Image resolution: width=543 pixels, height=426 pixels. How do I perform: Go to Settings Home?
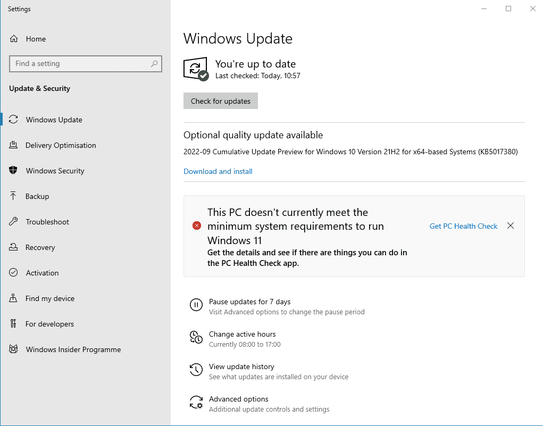click(x=86, y=39)
